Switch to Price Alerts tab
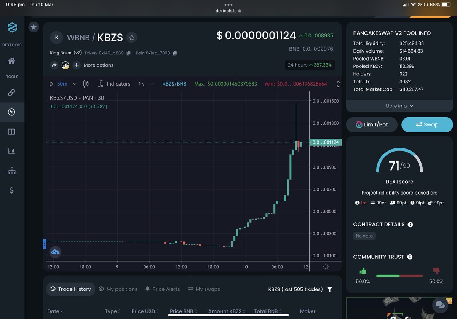Image resolution: width=457 pixels, height=319 pixels. [x=162, y=289]
